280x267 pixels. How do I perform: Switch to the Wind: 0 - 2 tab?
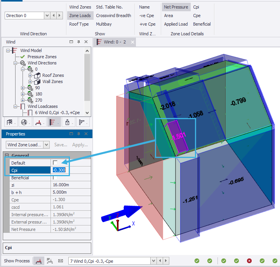[x=115, y=42]
